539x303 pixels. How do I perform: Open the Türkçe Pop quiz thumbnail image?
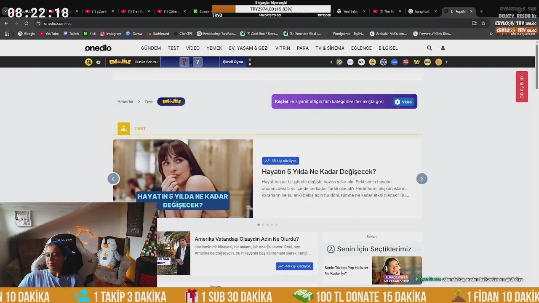(397, 270)
